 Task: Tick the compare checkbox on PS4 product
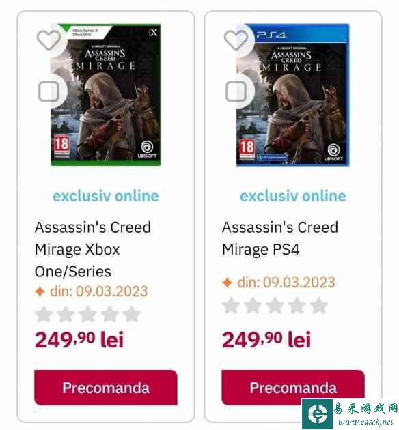pos(236,91)
